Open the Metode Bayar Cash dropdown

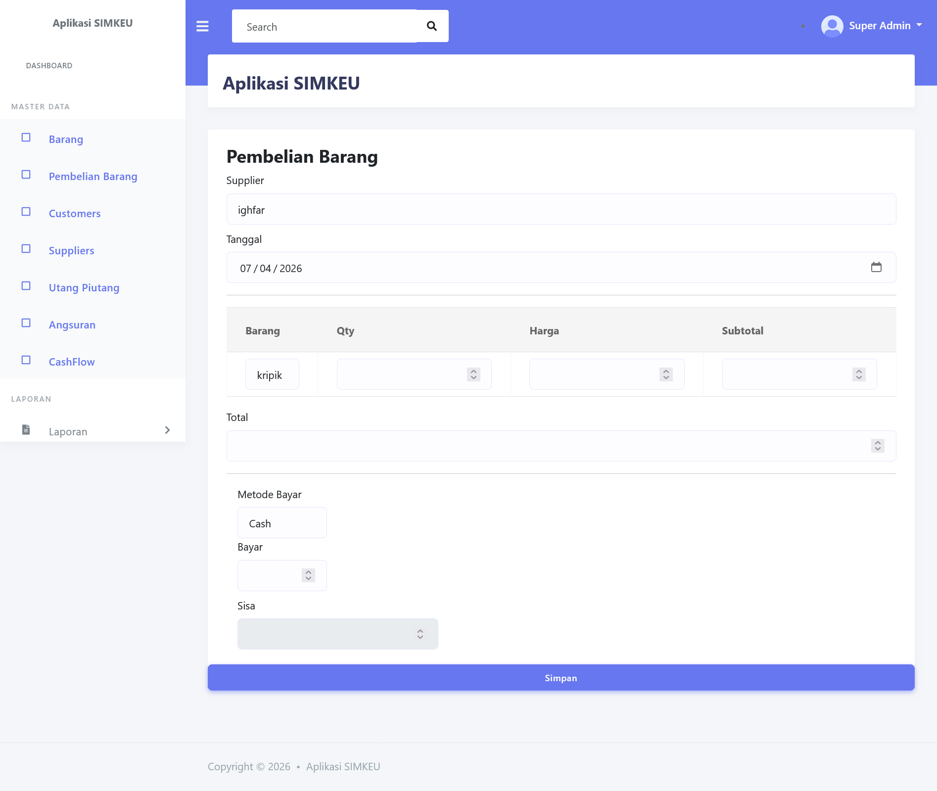[282, 523]
